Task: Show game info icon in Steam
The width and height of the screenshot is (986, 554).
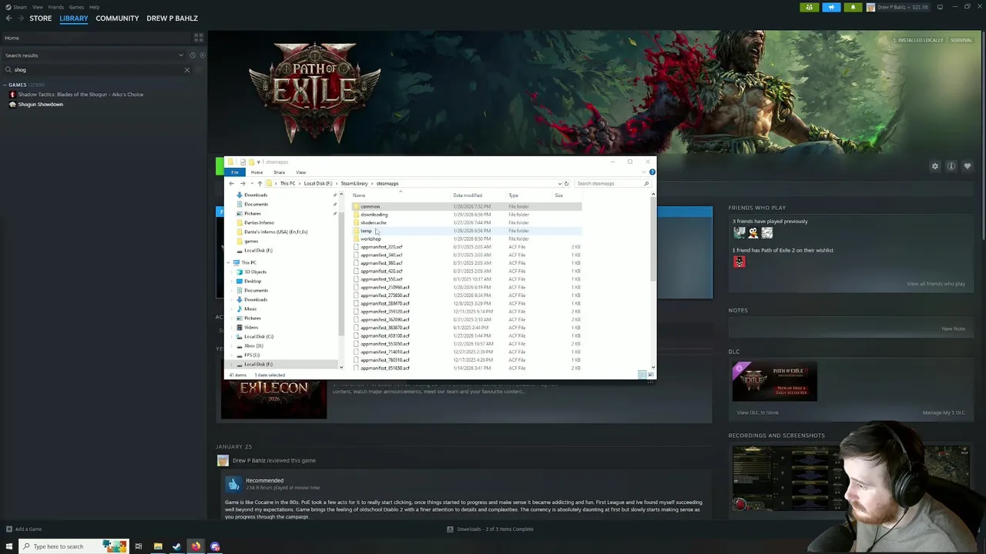Action: coord(951,166)
